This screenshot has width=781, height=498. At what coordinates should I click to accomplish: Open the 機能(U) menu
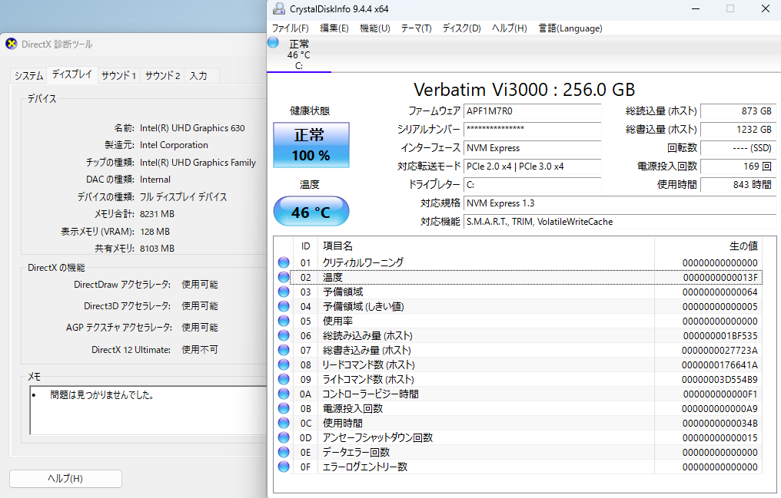tap(374, 28)
